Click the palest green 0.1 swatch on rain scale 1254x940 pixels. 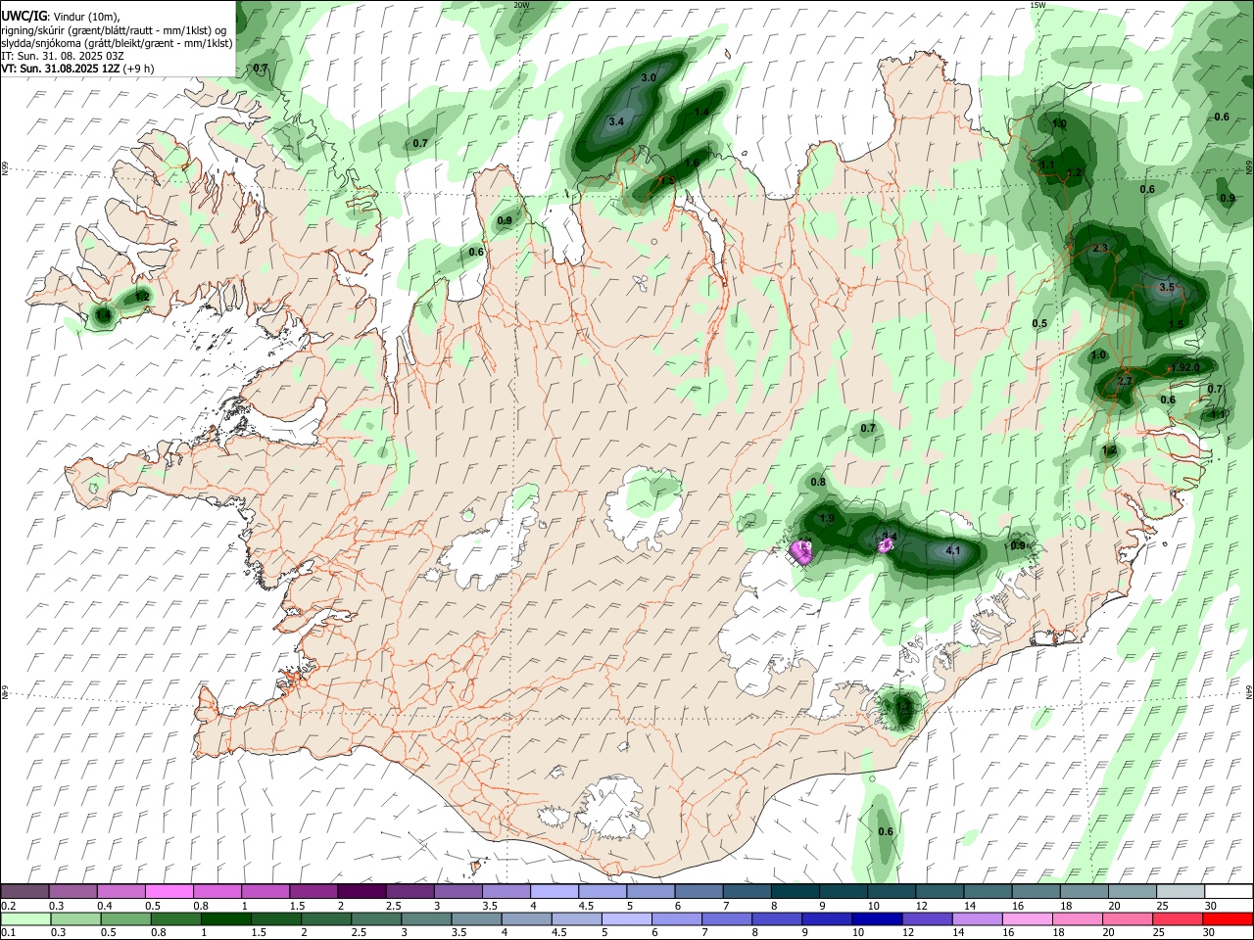(x=25, y=919)
